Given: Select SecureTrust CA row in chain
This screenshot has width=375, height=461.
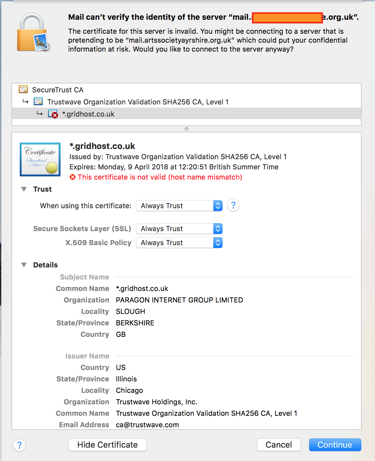Looking at the screenshot, I should pyautogui.click(x=187, y=90).
